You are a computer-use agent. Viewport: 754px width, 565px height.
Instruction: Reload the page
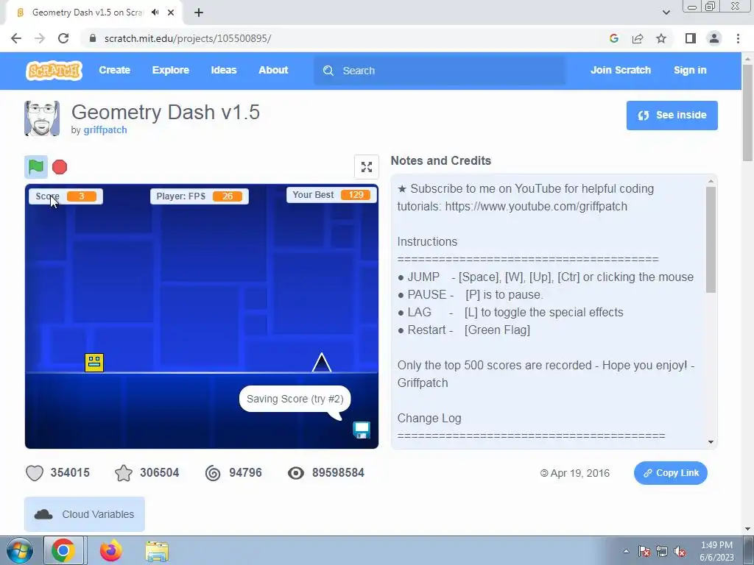63,38
